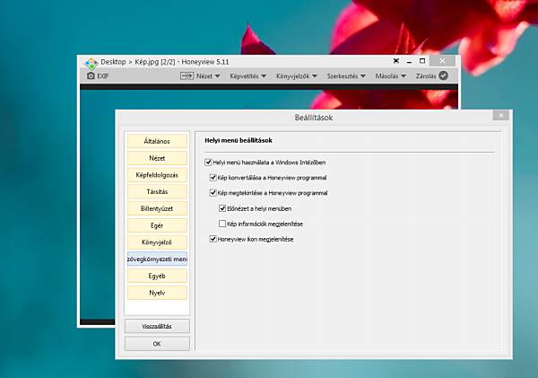Viewport: 538px width, 378px height.
Task: Switch to the Billentyűzet settings tab
Action: click(x=157, y=208)
